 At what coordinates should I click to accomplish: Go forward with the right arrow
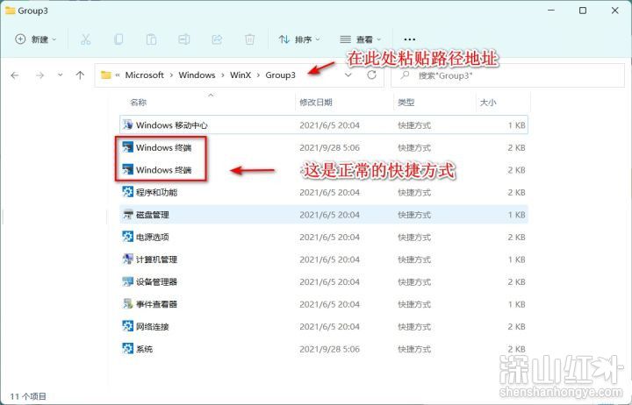(39, 75)
